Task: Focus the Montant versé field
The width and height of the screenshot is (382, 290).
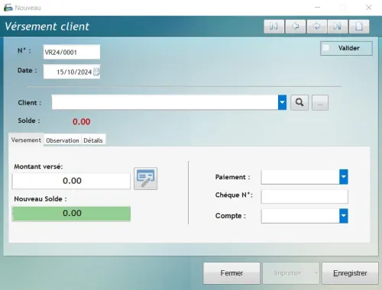Action: coord(71,181)
